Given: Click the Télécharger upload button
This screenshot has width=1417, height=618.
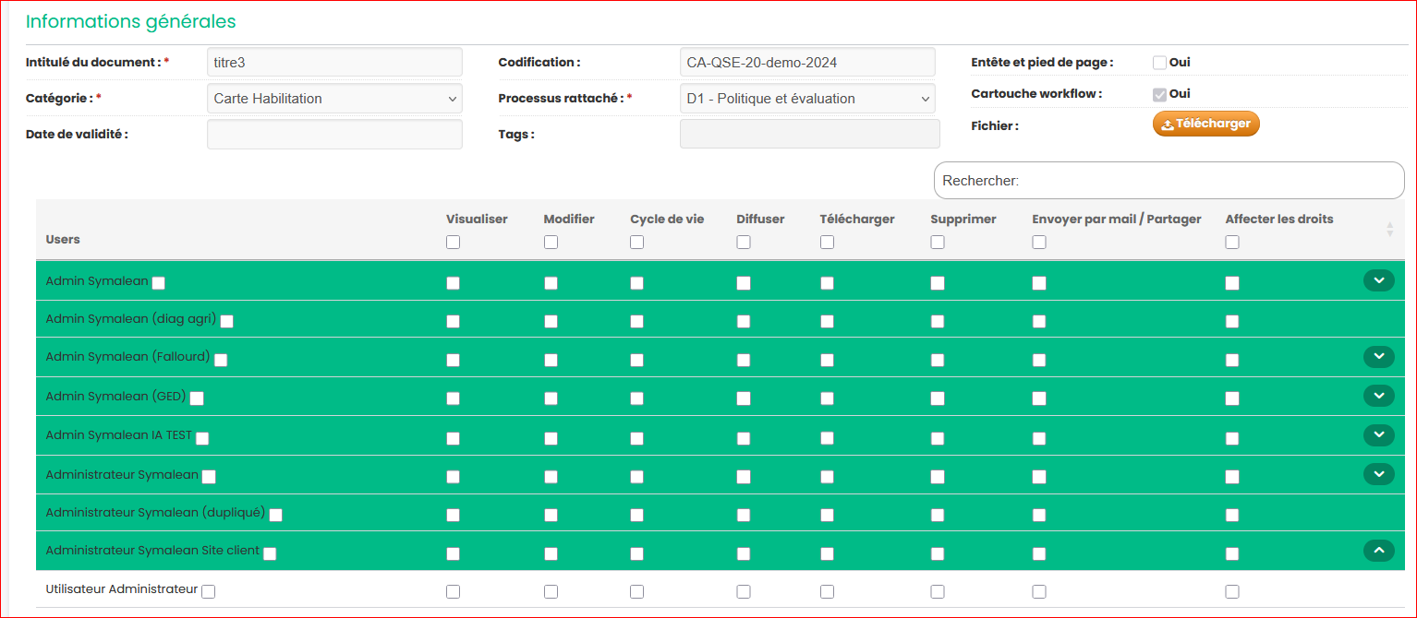Looking at the screenshot, I should click(x=1205, y=124).
